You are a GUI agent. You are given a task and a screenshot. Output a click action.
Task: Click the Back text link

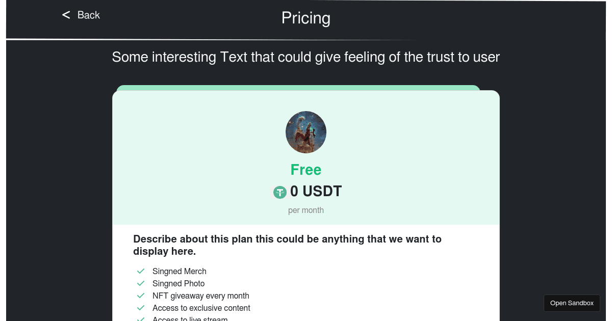click(x=89, y=15)
